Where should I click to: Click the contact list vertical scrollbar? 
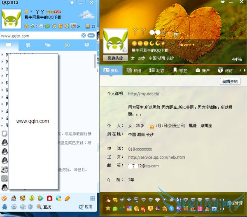coord(95,61)
